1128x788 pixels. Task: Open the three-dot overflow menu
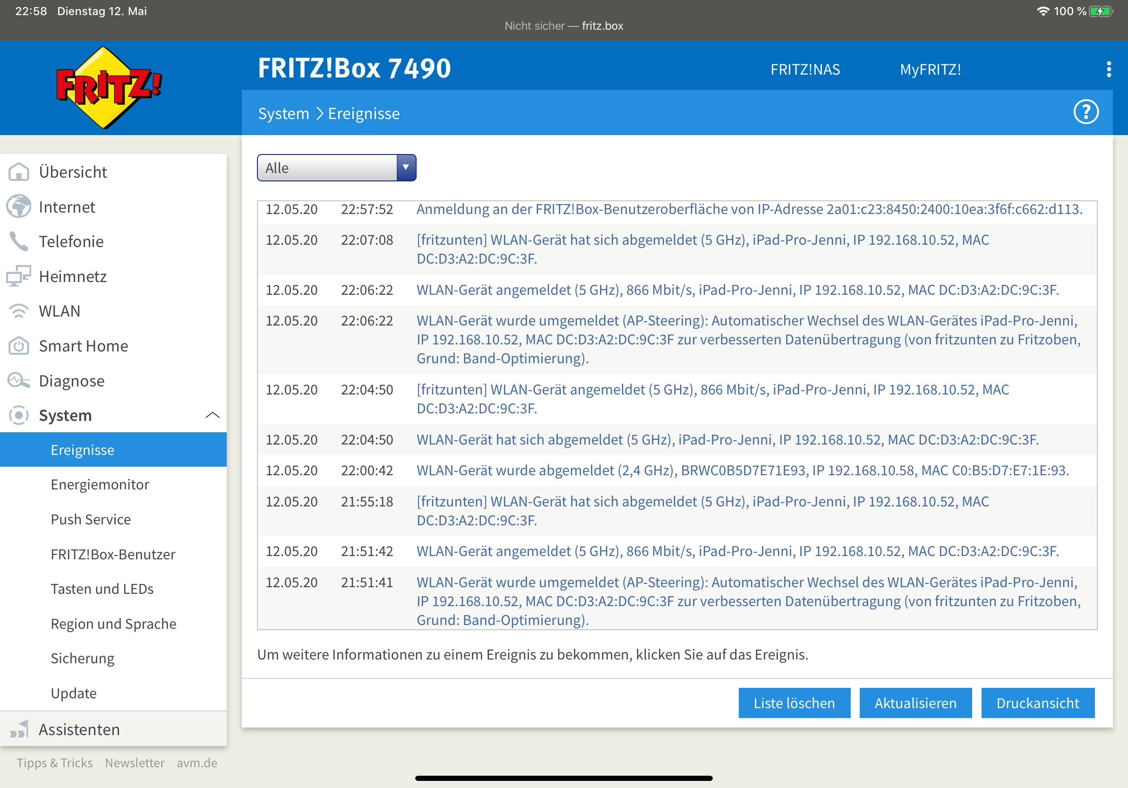[x=1108, y=69]
